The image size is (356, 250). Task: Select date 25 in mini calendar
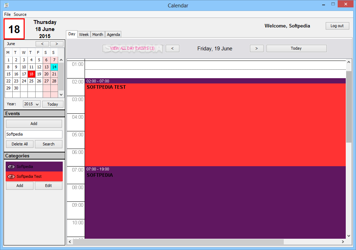[x=31, y=81]
